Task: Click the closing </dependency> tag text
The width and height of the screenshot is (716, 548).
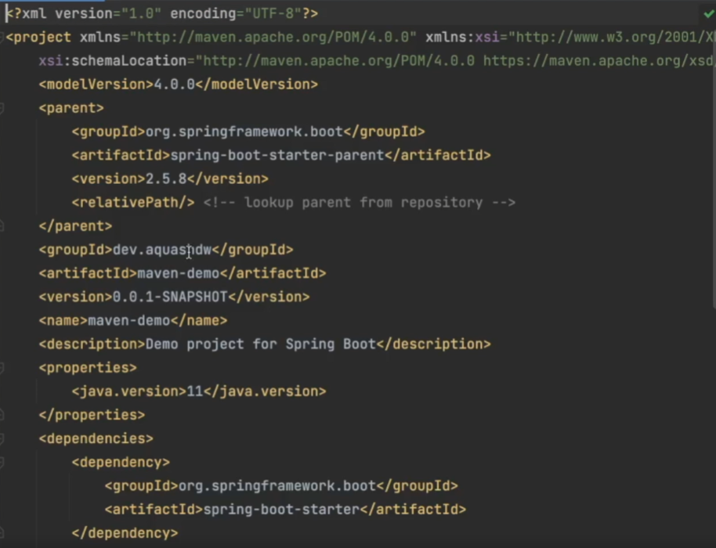Action: tap(125, 533)
